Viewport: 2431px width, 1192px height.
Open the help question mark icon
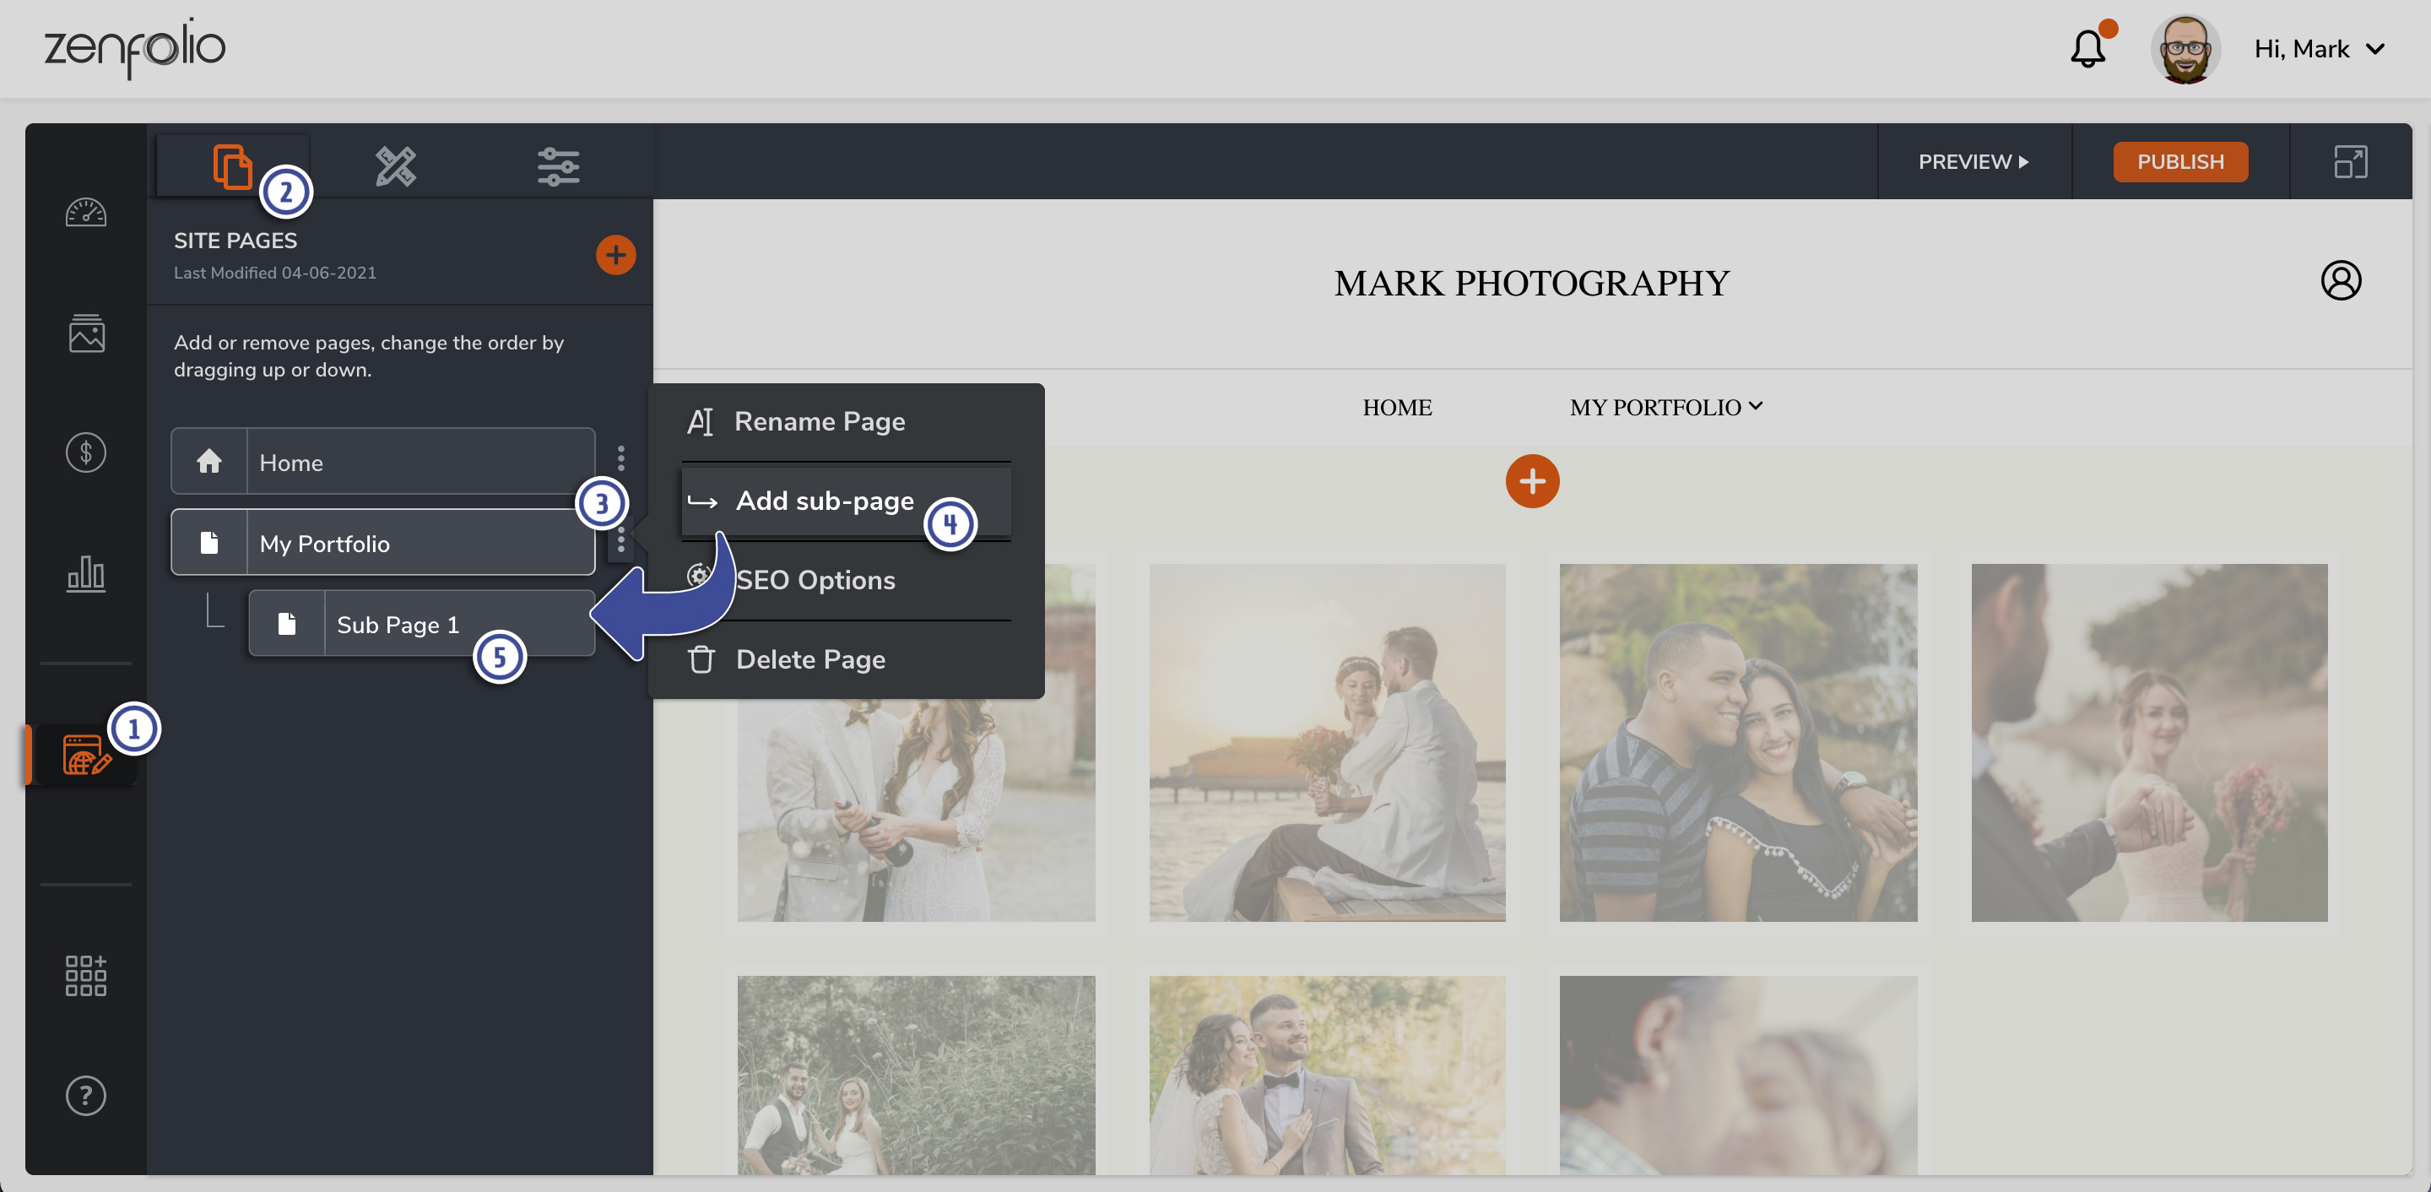tap(86, 1096)
